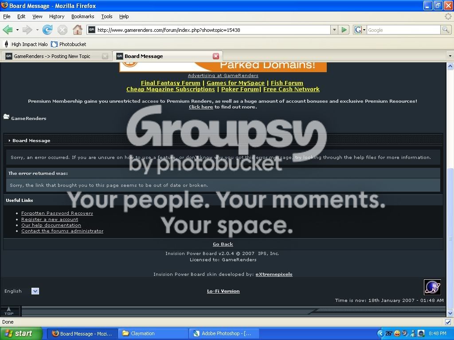Click the green Go arrow beside address bar
This screenshot has height=340, width=454.
click(x=344, y=30)
